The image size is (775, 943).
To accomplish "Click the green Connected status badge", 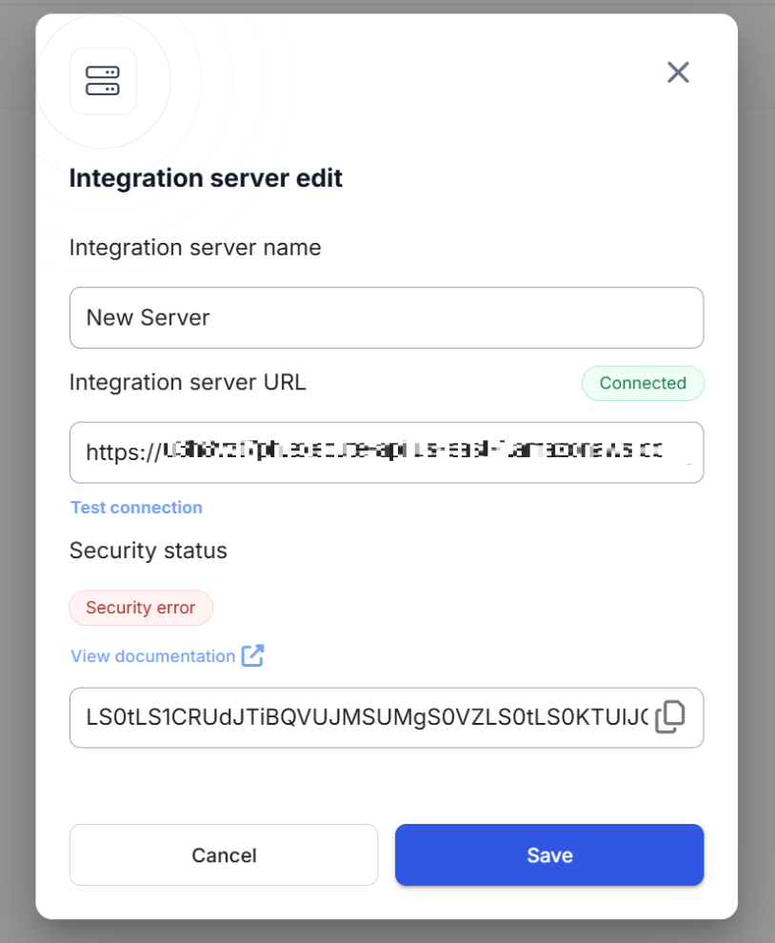I will pyautogui.click(x=643, y=383).
